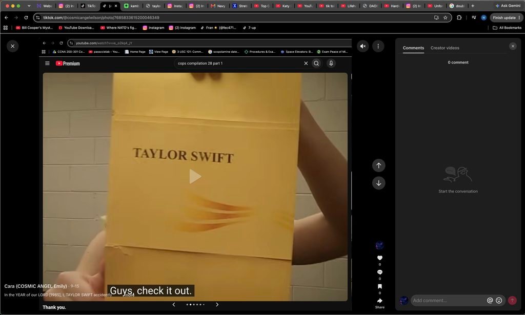Screen dimensions: 525x315
Task: Go to next post with down arrow
Action: click(379, 183)
